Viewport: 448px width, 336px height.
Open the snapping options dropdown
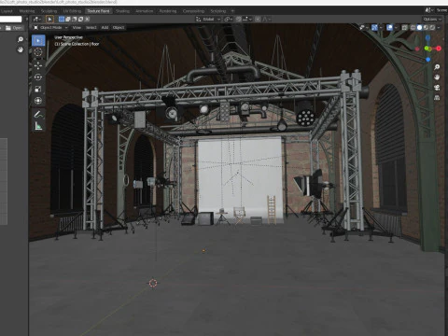point(247,20)
